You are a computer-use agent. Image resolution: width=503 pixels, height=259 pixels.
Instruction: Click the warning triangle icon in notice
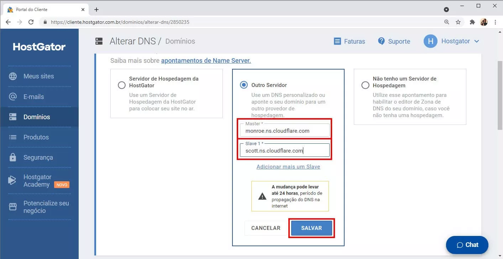[262, 196]
